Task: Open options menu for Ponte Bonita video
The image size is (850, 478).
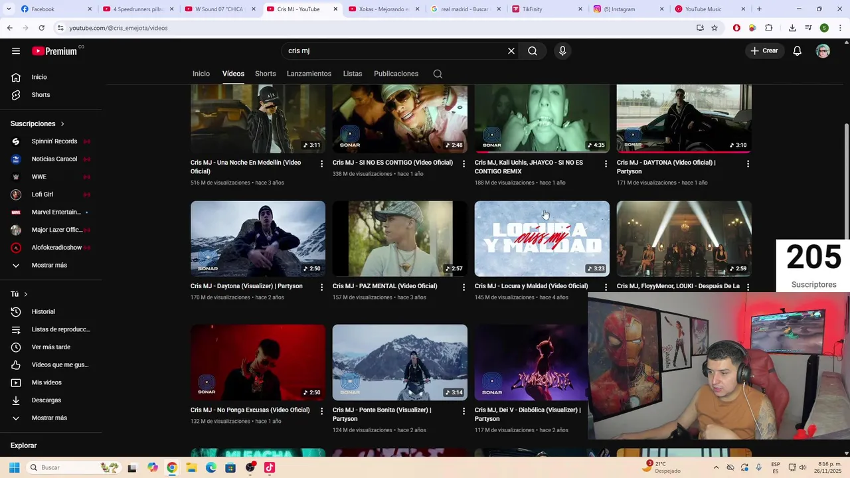Action: tap(464, 411)
